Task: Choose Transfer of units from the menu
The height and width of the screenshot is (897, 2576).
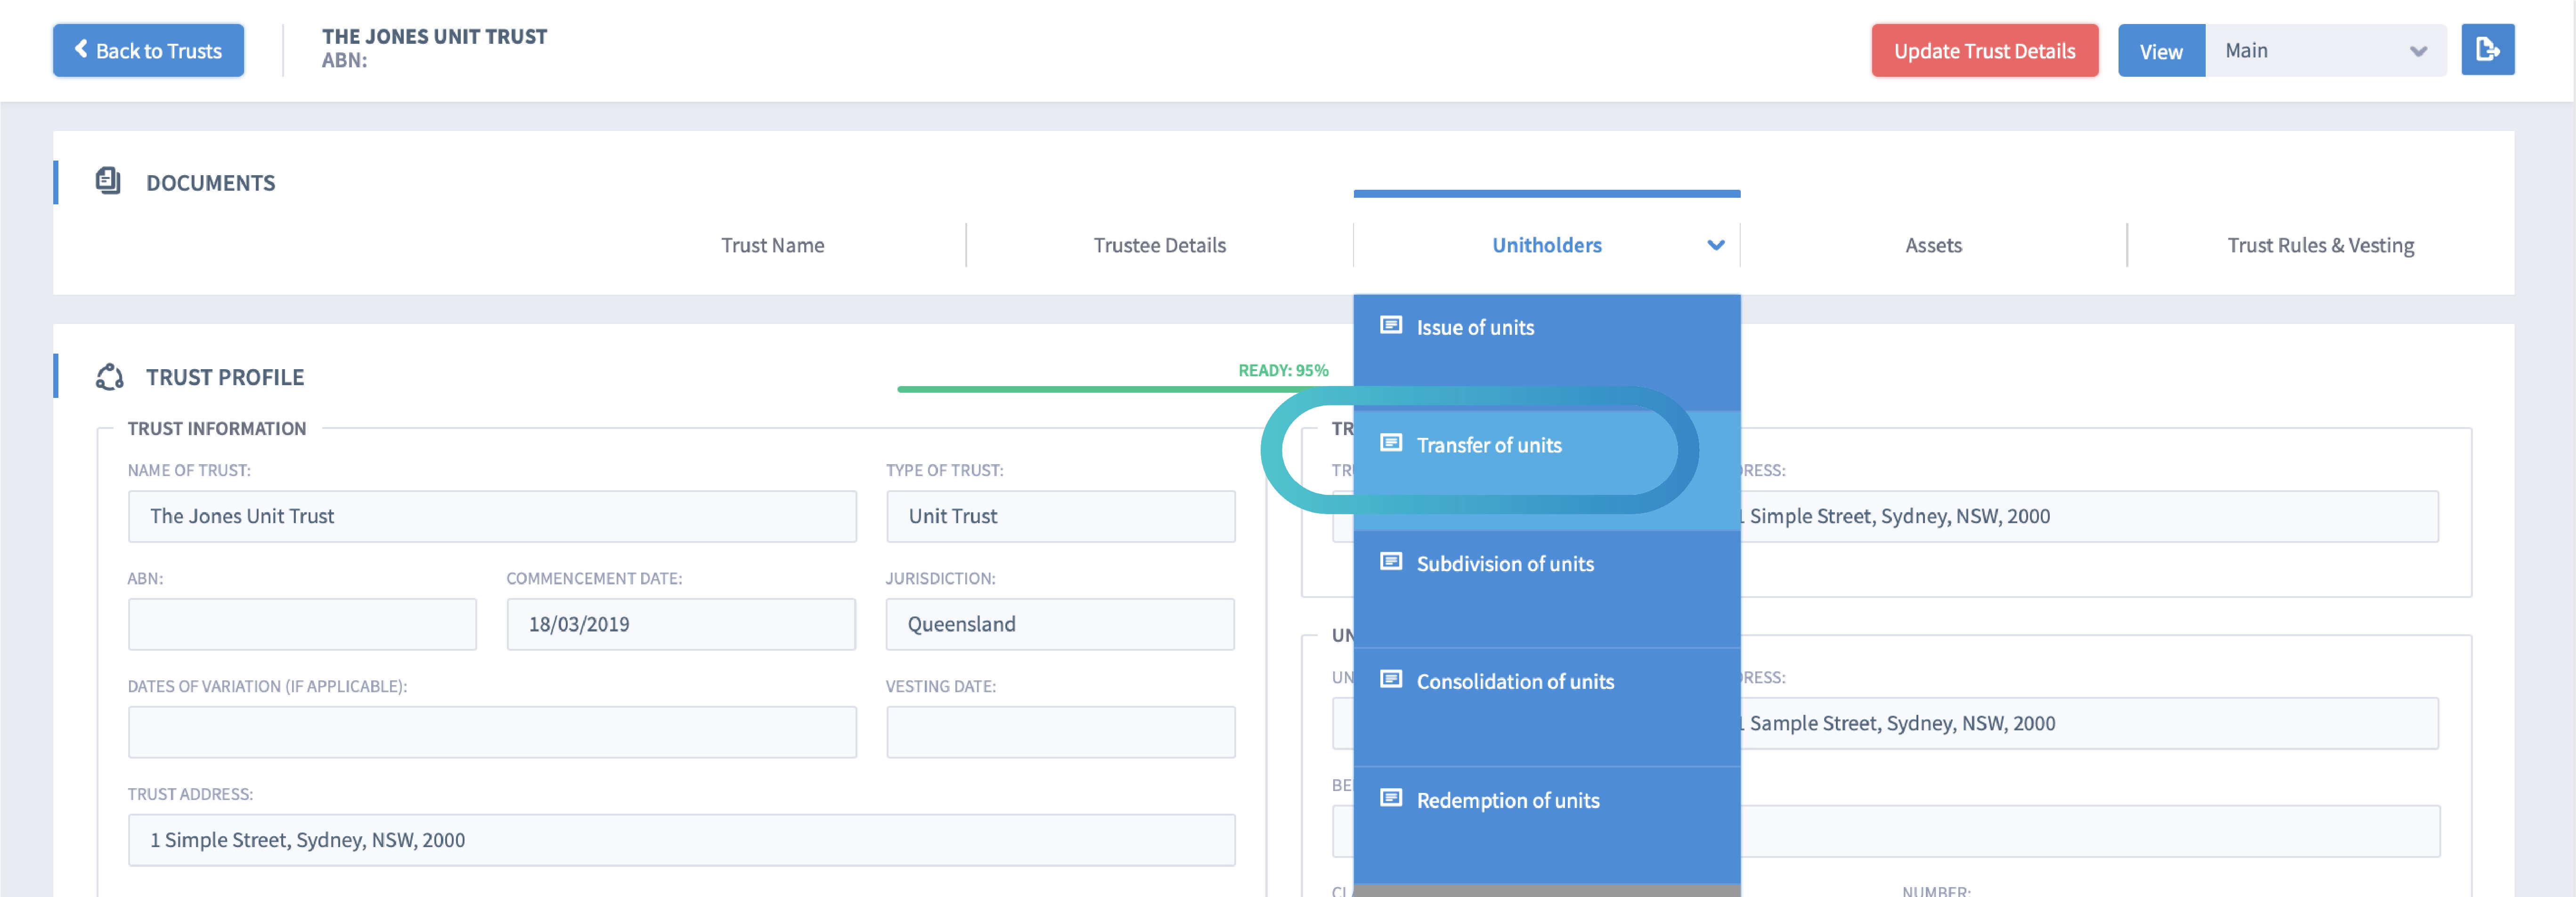Action: [x=1489, y=445]
